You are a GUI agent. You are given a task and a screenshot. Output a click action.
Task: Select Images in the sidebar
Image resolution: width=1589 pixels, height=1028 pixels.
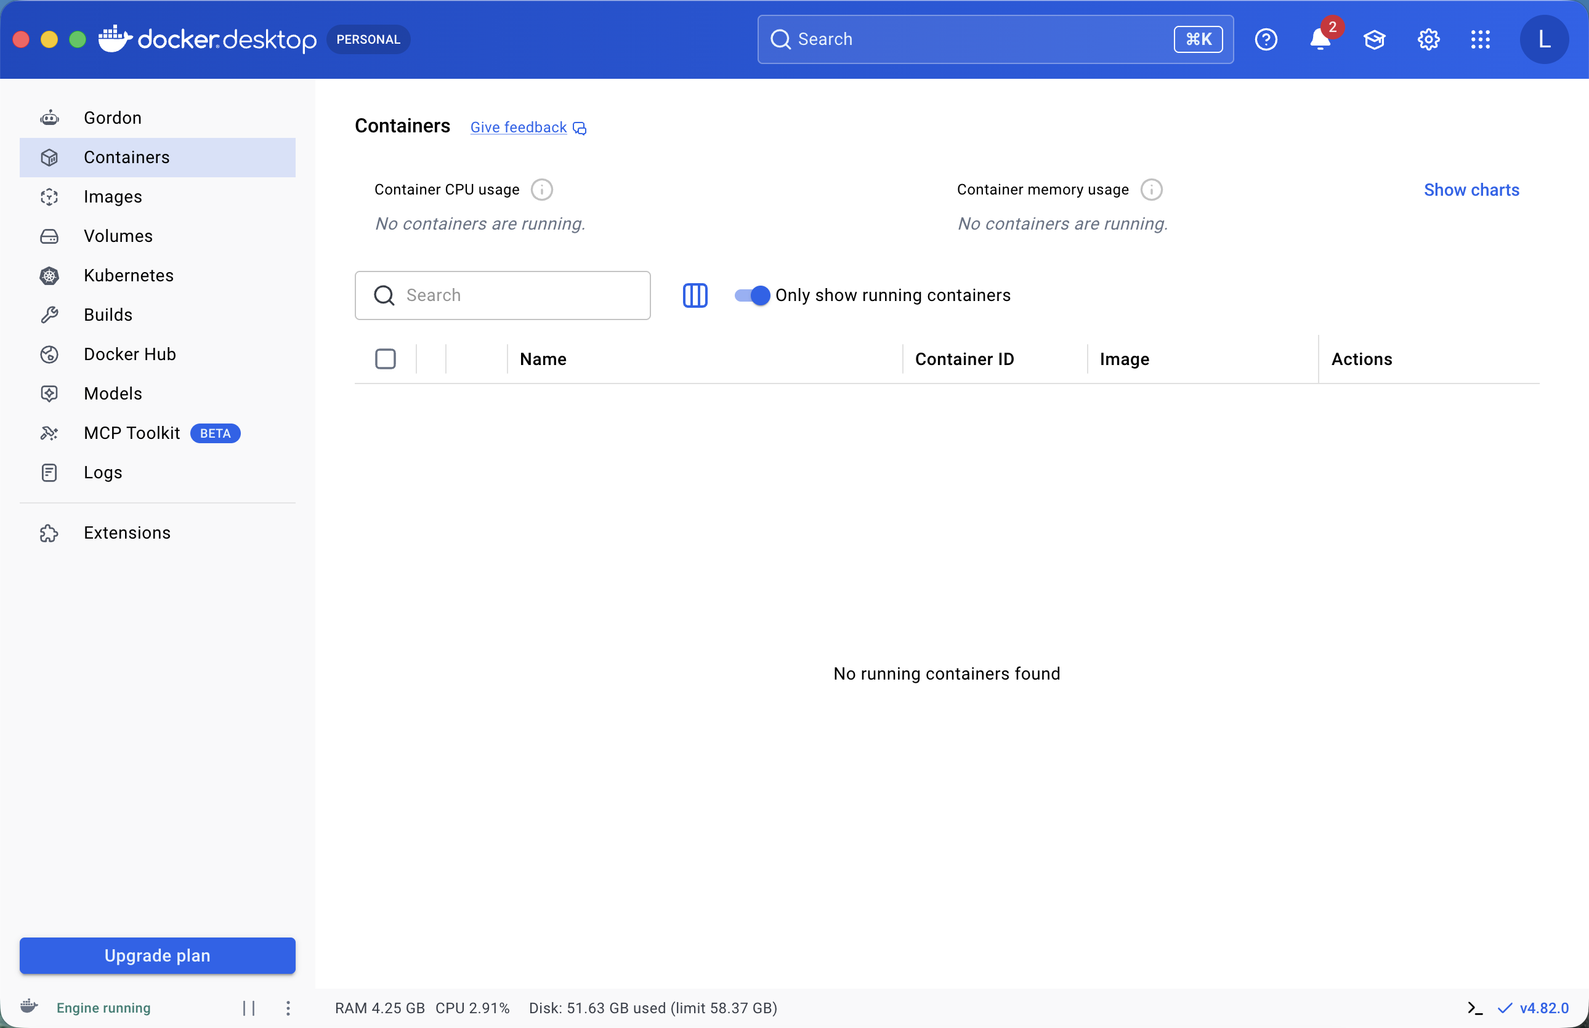[x=158, y=197]
